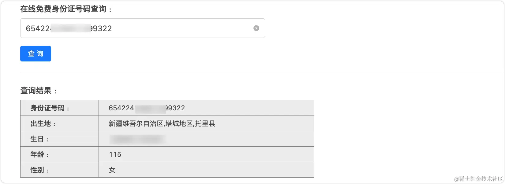Click the ID number input field

point(142,28)
